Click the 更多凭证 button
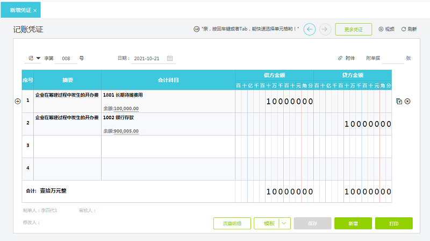 353,29
